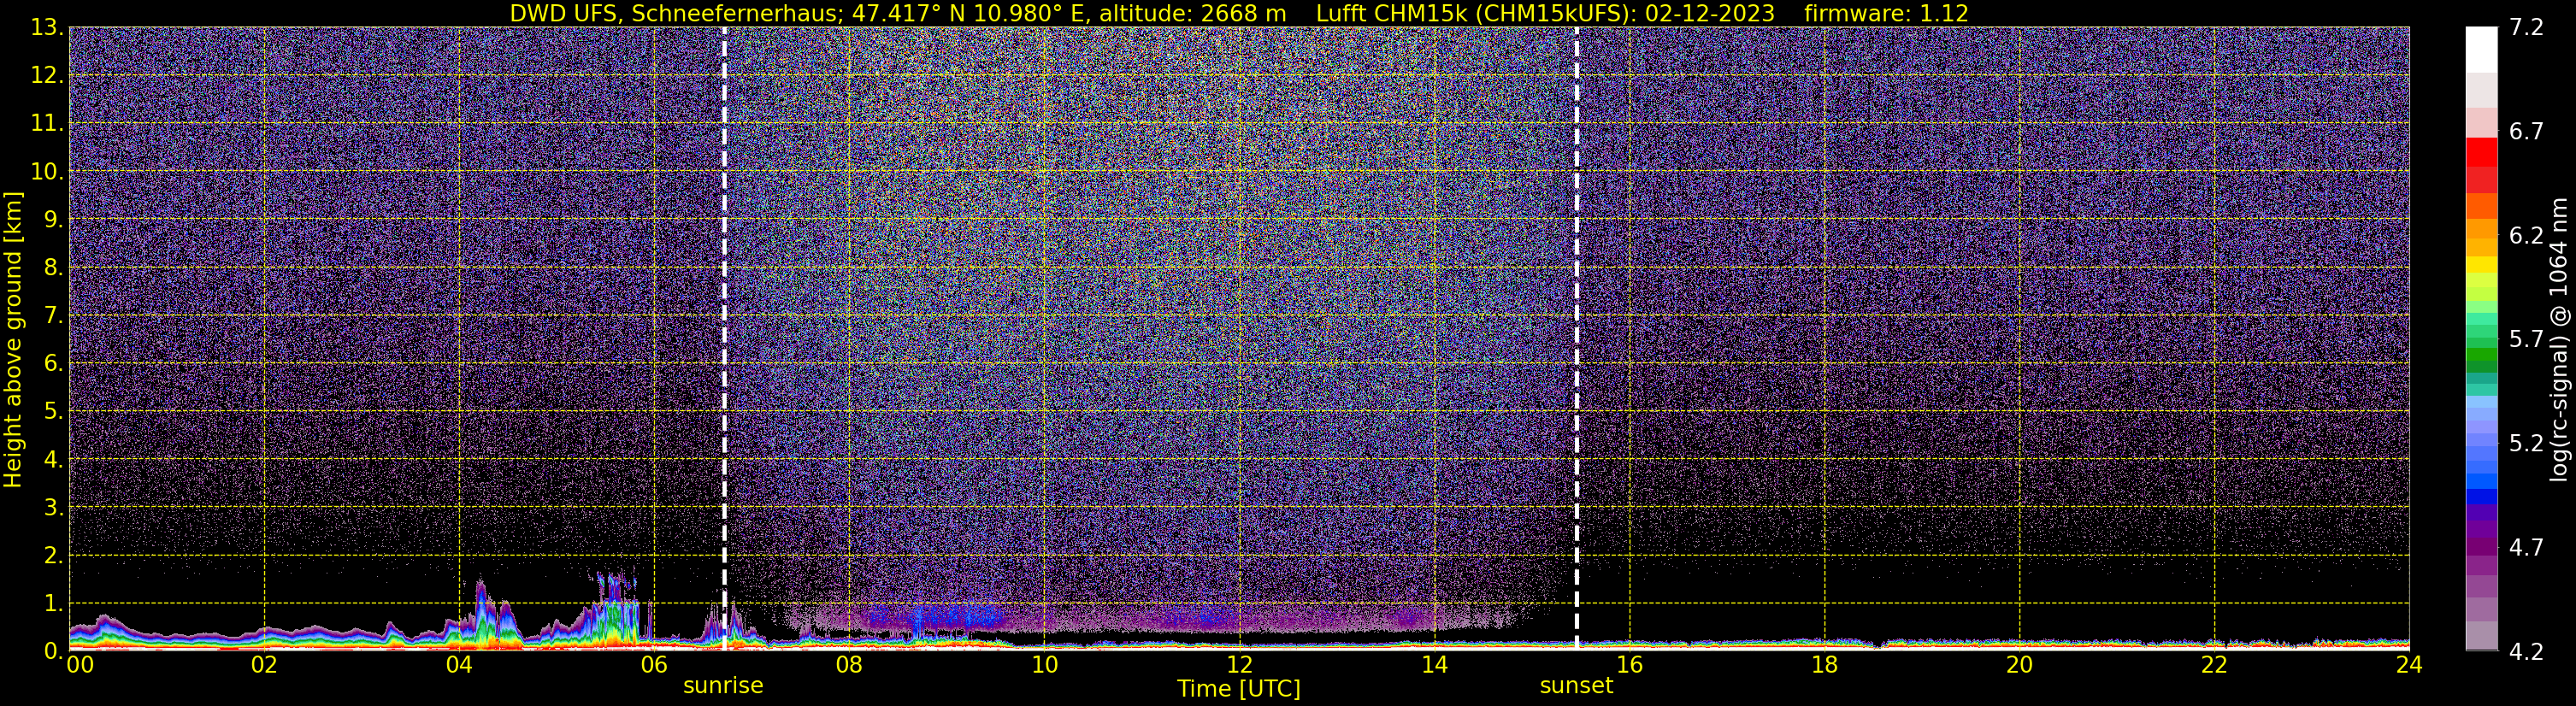
Task: Click the "5.2" colorbar tick label
Action: [2526, 444]
